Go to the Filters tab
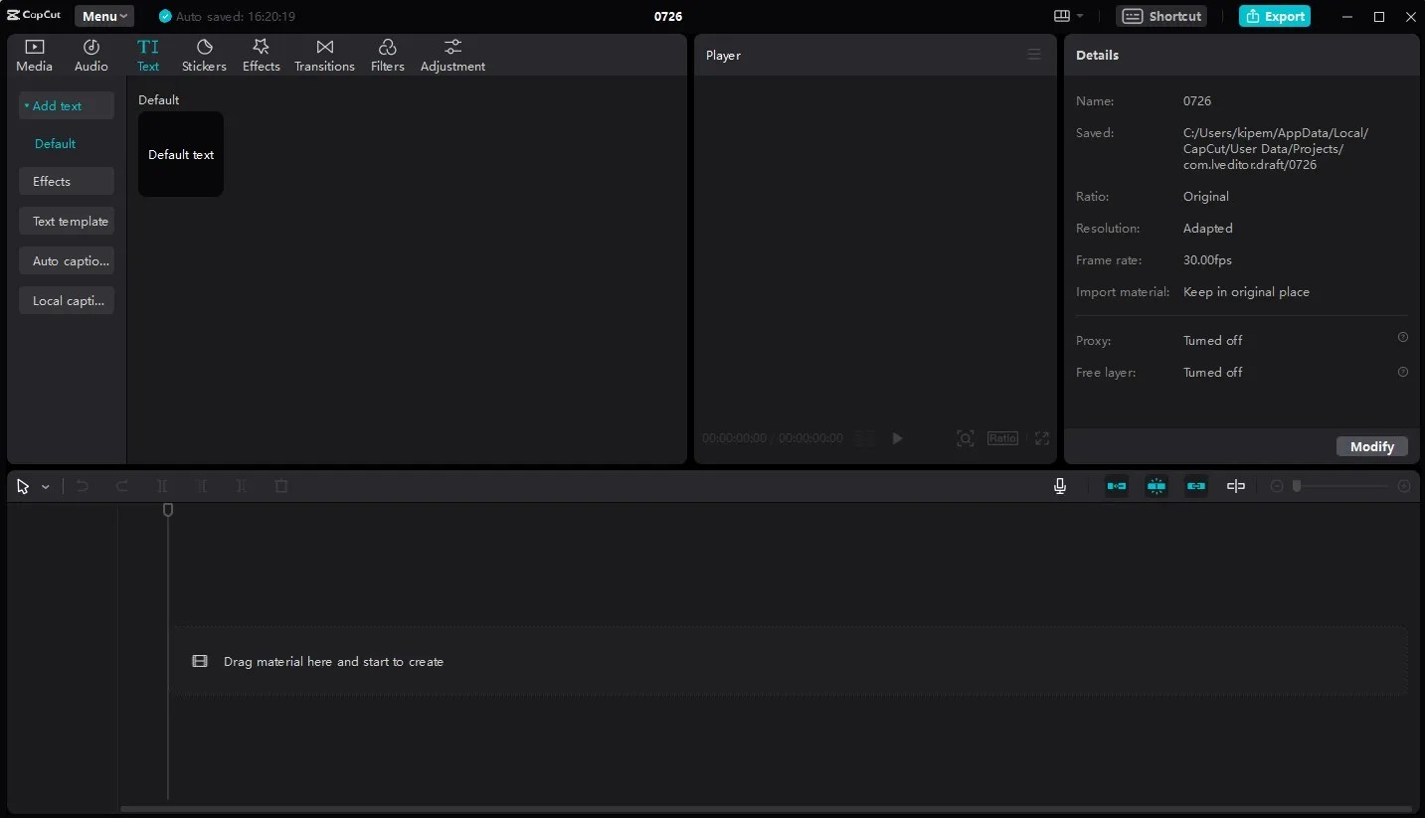Screen dimensions: 1425x818 click(387, 56)
